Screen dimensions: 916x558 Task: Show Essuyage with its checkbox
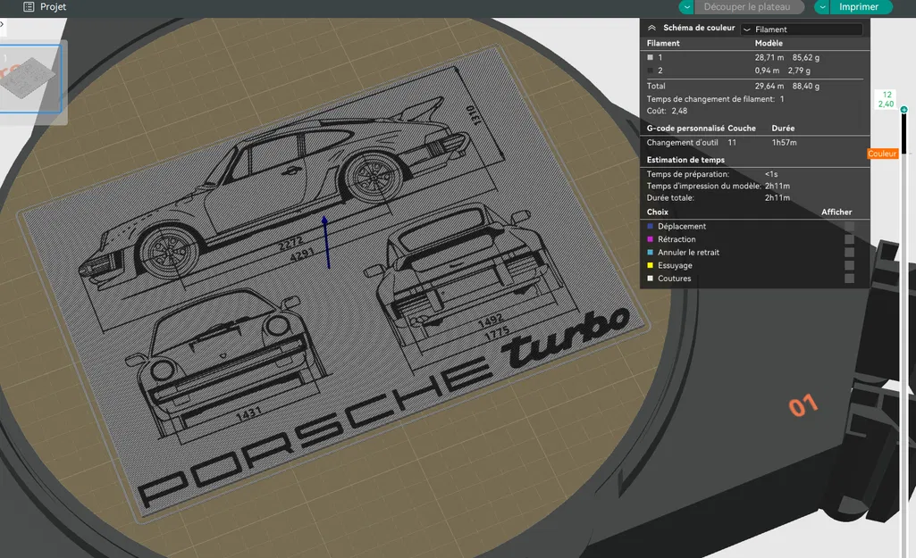click(x=849, y=265)
